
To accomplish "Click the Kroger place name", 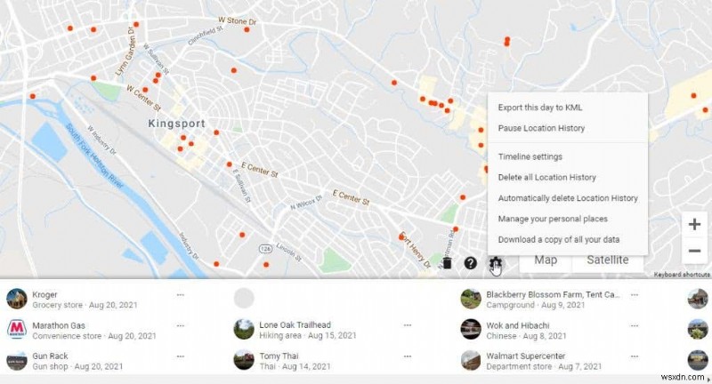I will tap(44, 295).
